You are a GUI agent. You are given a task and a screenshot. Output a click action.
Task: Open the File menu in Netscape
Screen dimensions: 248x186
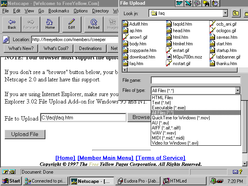[5, 11]
